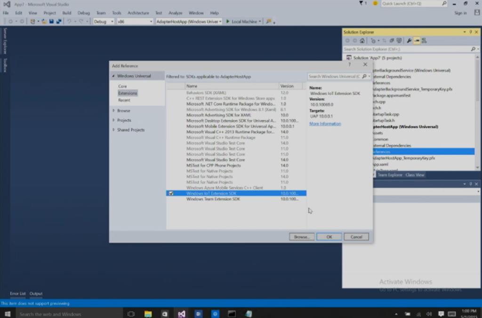The width and height of the screenshot is (482, 318).
Task: Uncheck the Windows IoT Extension SDK checkbox
Action: [x=171, y=193]
